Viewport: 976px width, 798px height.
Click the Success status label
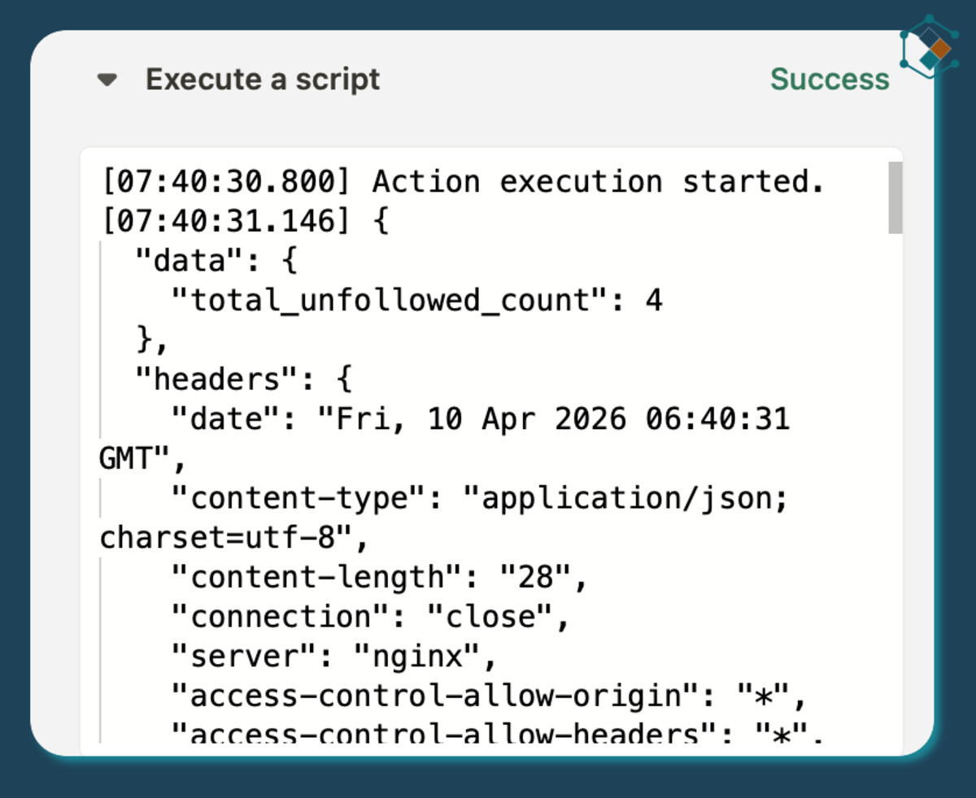830,80
